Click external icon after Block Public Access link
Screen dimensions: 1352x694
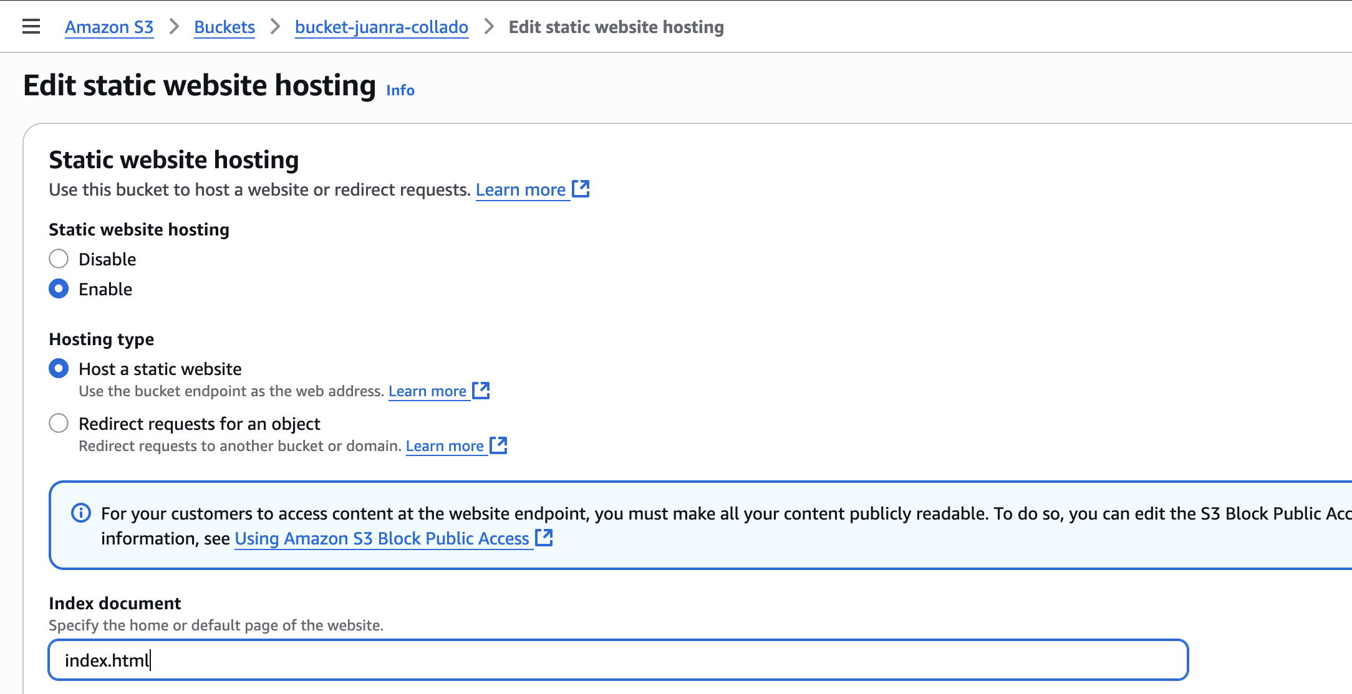(544, 538)
